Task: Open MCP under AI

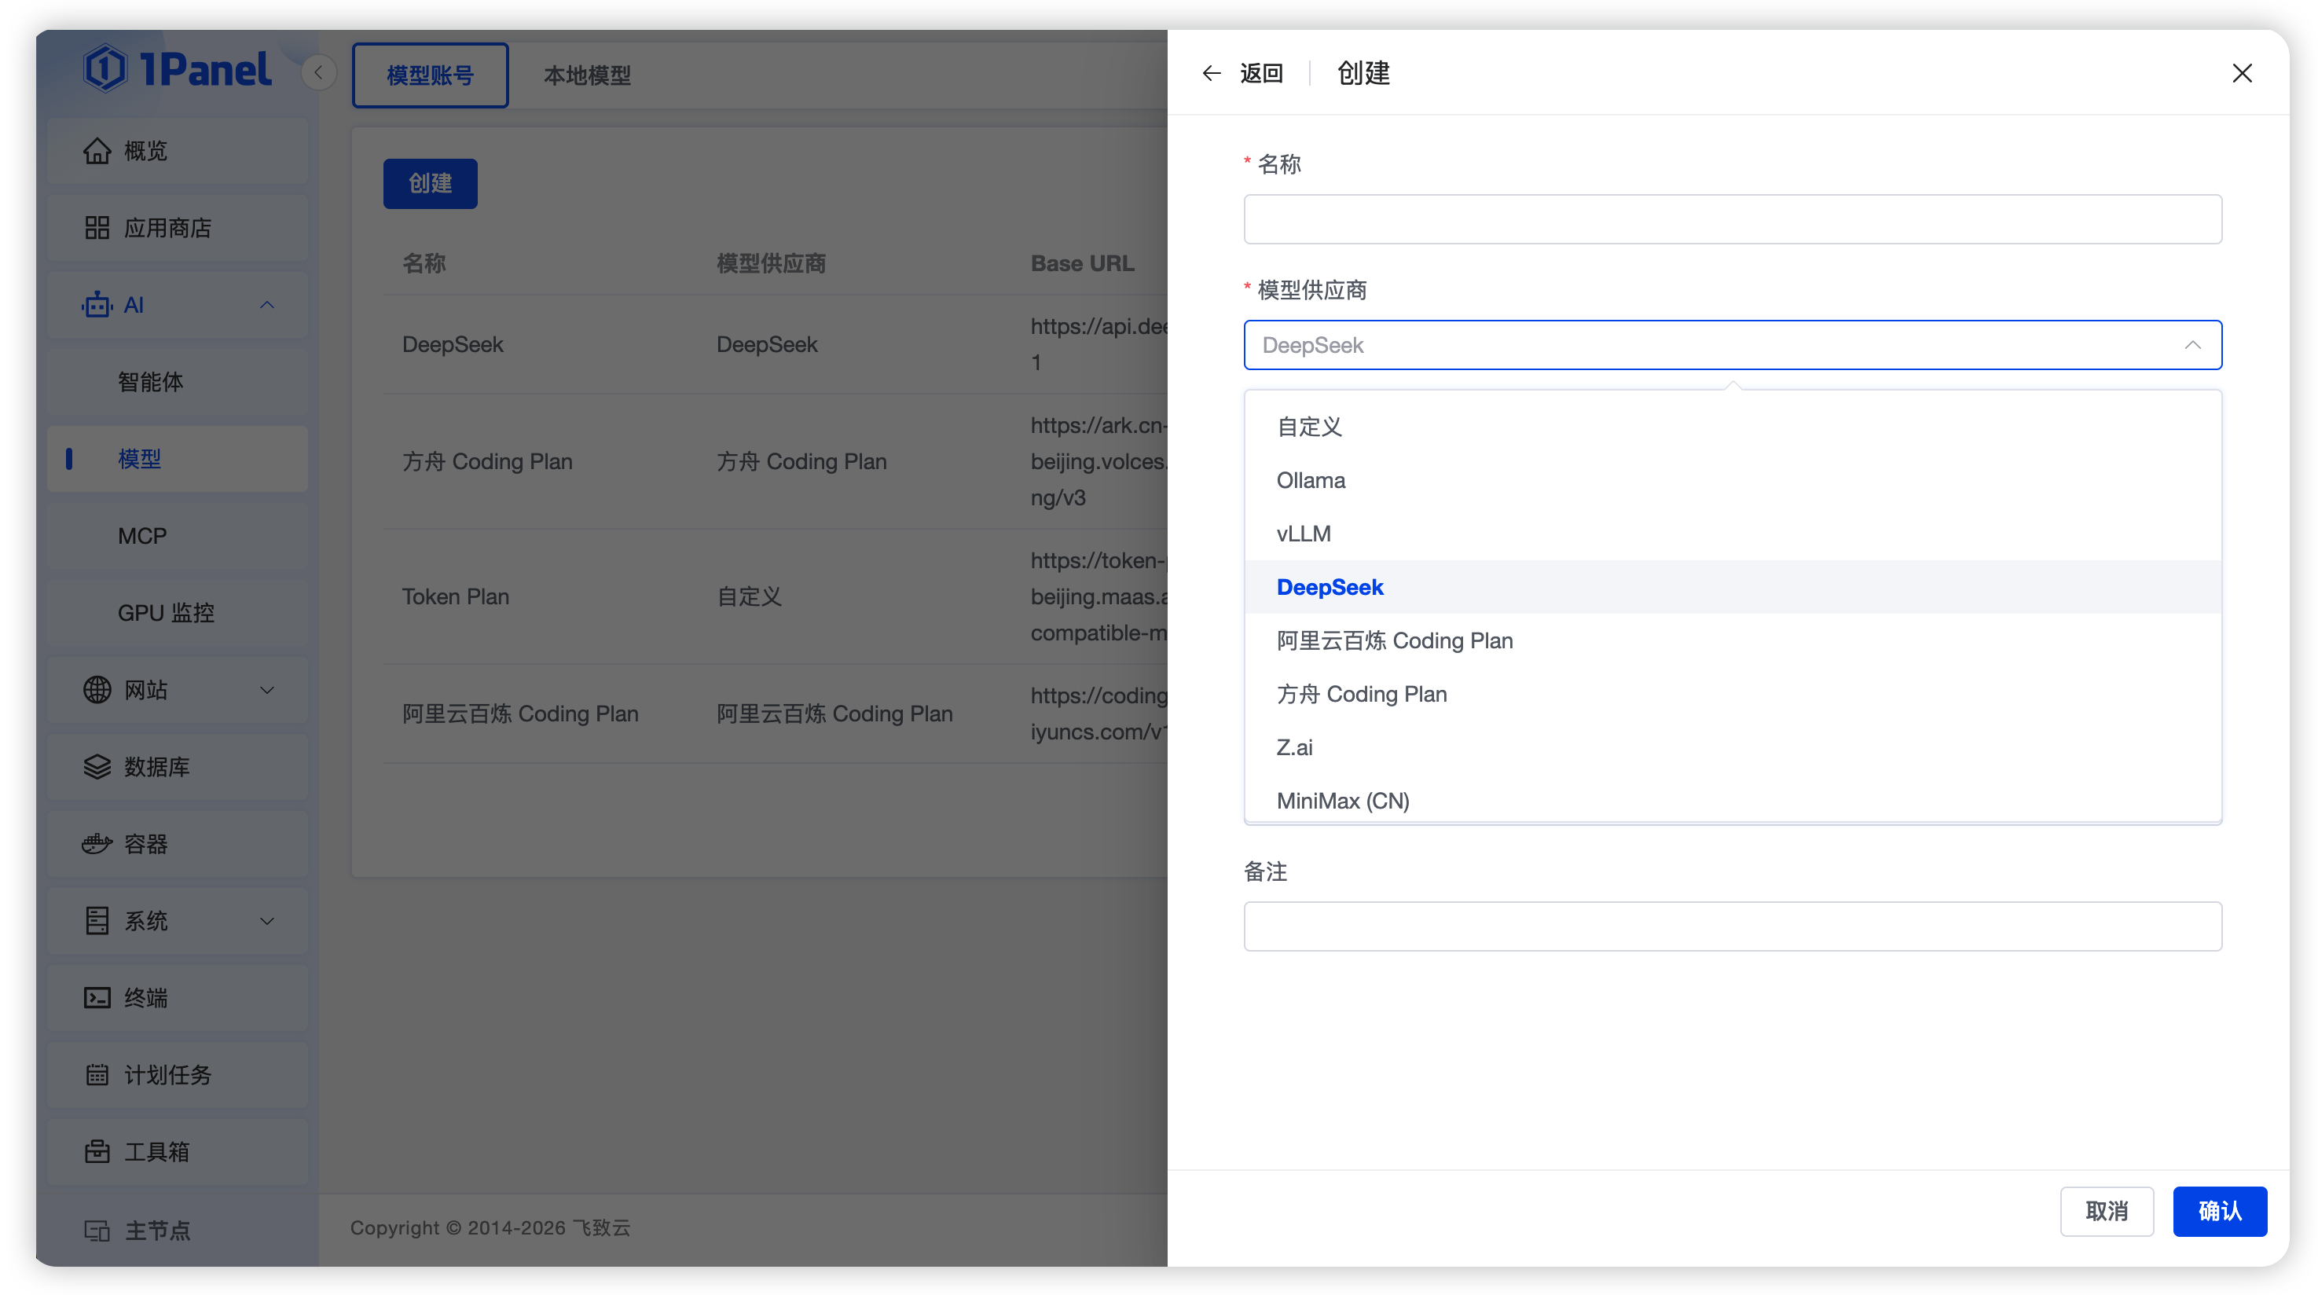Action: pyautogui.click(x=178, y=535)
